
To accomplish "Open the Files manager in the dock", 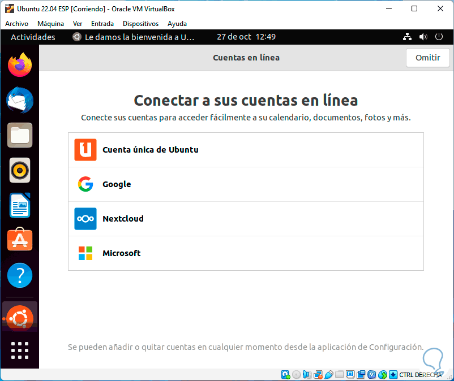I will (x=20, y=135).
